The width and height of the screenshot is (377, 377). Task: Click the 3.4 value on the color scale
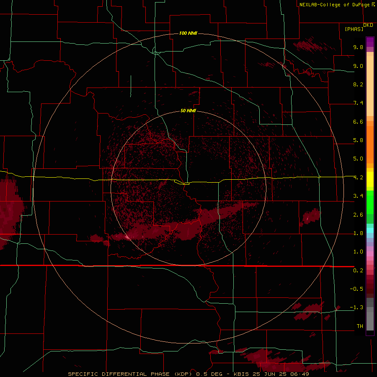358,196
